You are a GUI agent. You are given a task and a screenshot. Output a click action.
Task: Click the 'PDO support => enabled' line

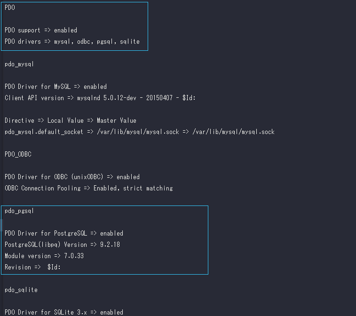41,30
